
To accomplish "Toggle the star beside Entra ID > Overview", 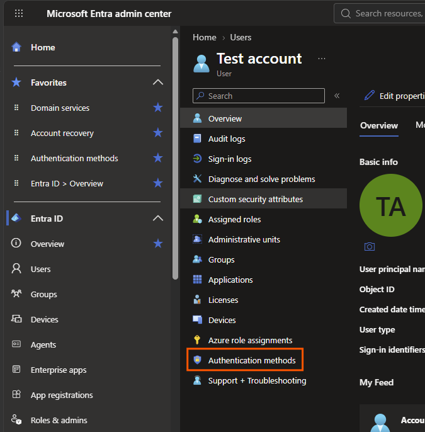I will (158, 183).
